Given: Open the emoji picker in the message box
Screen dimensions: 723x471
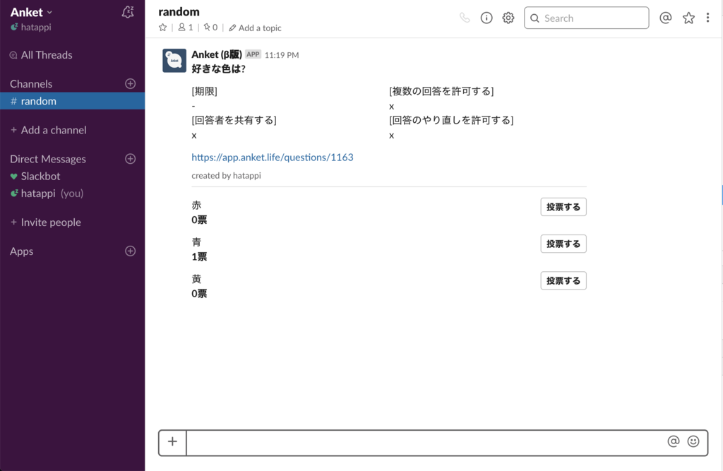Looking at the screenshot, I should (x=695, y=441).
